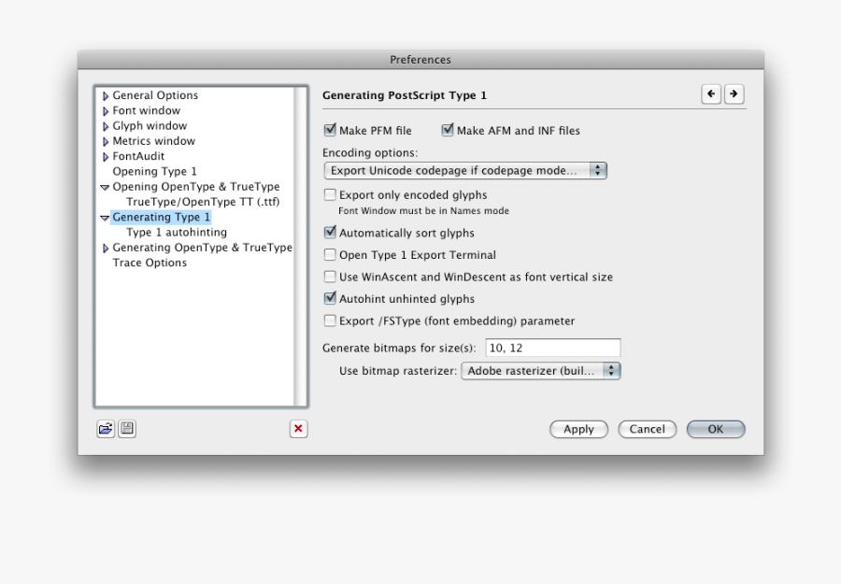Screen dimensions: 841x584
Task: Uncheck Make PFM file checkbox
Action: (330, 131)
